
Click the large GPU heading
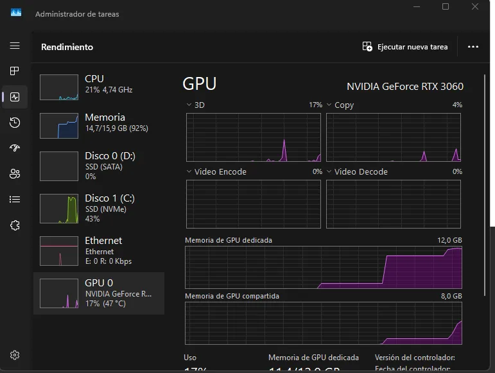(x=200, y=84)
